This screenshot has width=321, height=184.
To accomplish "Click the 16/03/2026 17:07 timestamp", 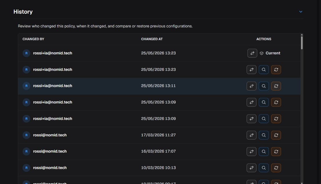I will pyautogui.click(x=158, y=151).
